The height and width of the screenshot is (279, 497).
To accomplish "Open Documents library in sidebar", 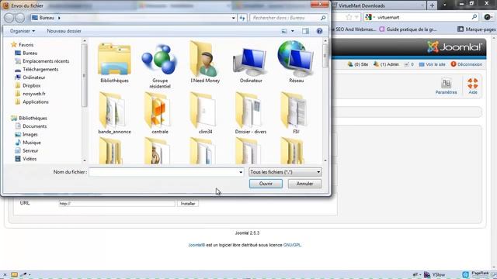I will click(34, 126).
